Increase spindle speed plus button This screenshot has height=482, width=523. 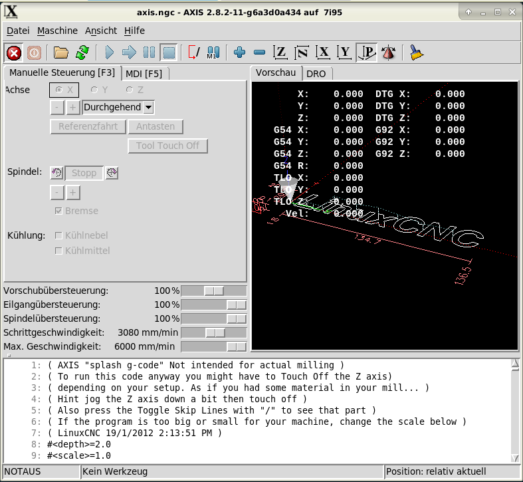[x=72, y=193]
